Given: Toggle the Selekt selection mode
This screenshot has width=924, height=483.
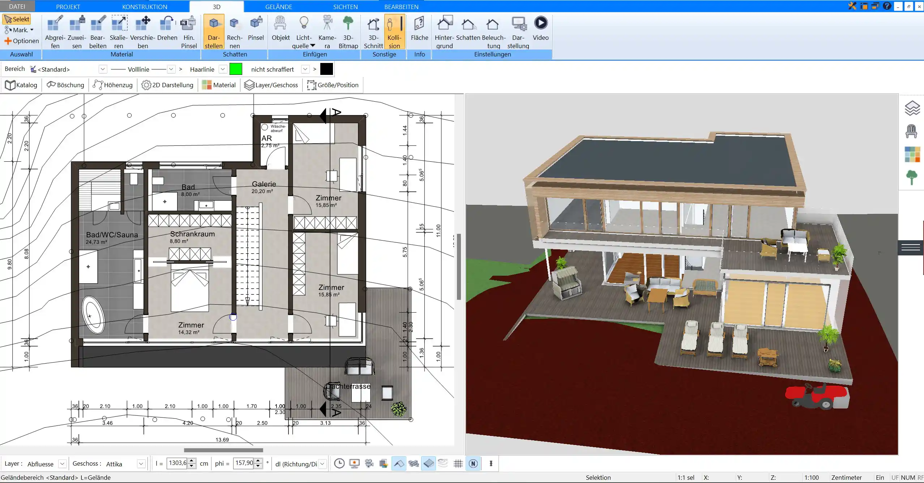Looking at the screenshot, I should 17,19.
